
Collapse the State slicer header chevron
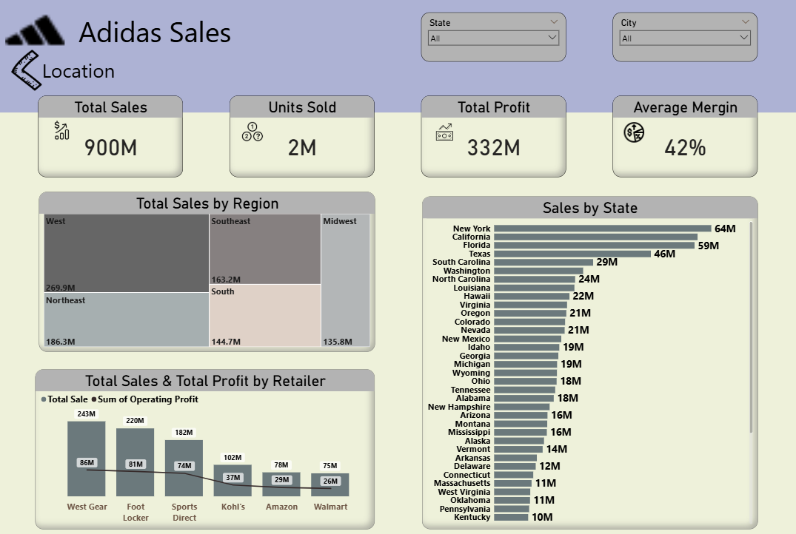(x=554, y=21)
